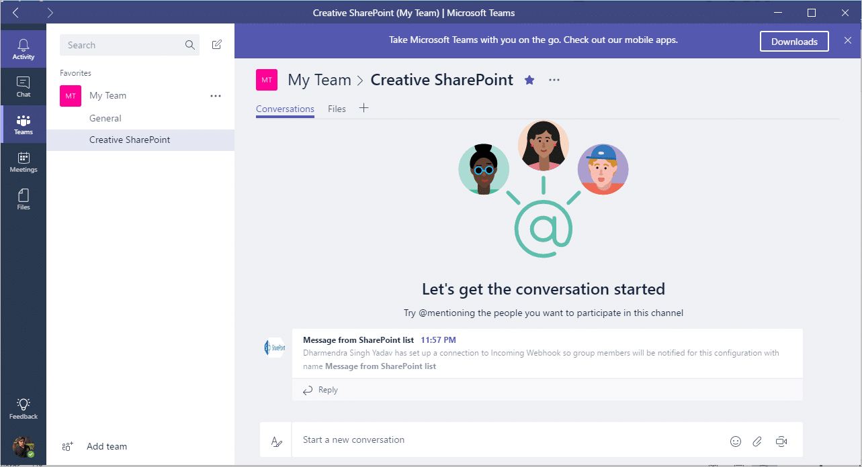Open more options for Creative SharePoint channel

[x=554, y=81]
